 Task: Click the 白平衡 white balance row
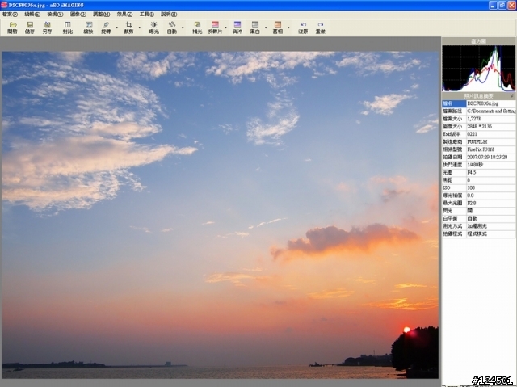(479, 219)
